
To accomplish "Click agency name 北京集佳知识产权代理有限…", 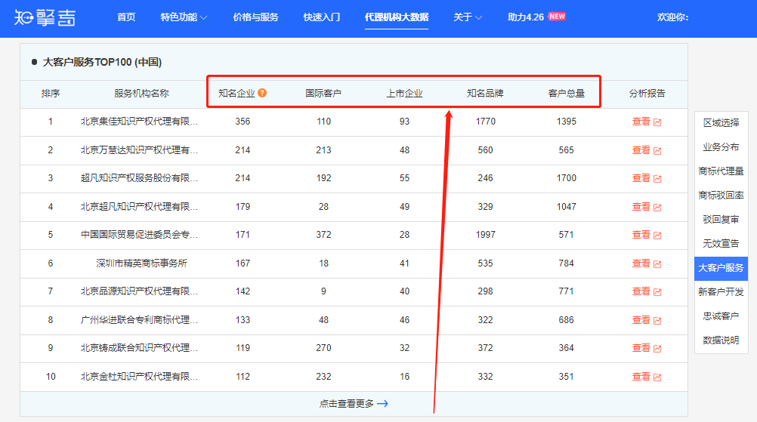I will coord(140,122).
